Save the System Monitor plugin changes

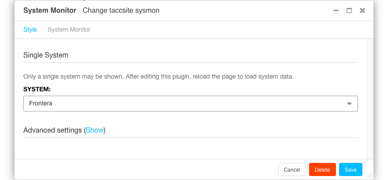pyautogui.click(x=351, y=170)
